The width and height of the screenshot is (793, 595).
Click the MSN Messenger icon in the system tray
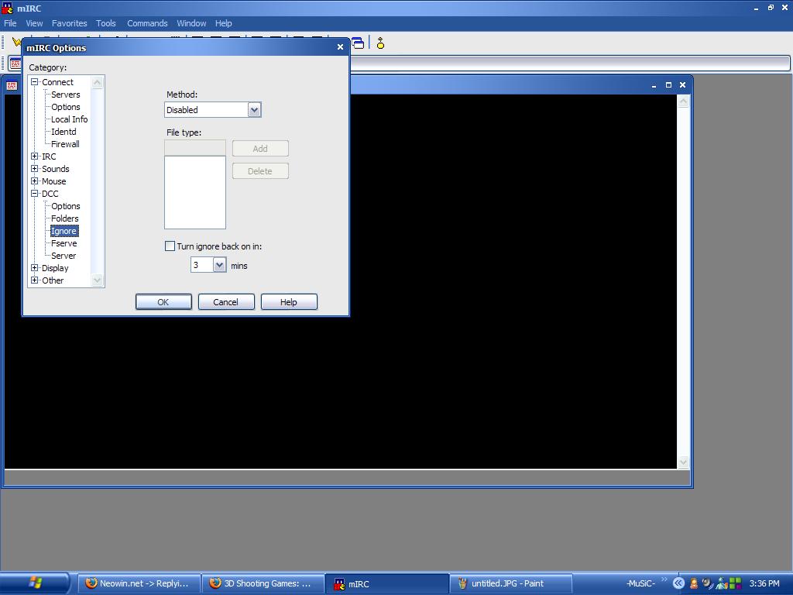click(x=721, y=583)
